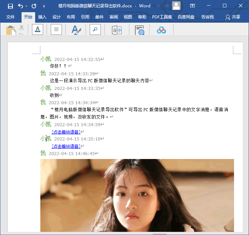Click the Cut scissors icon
249x235 pixels.
[x=22, y=28]
